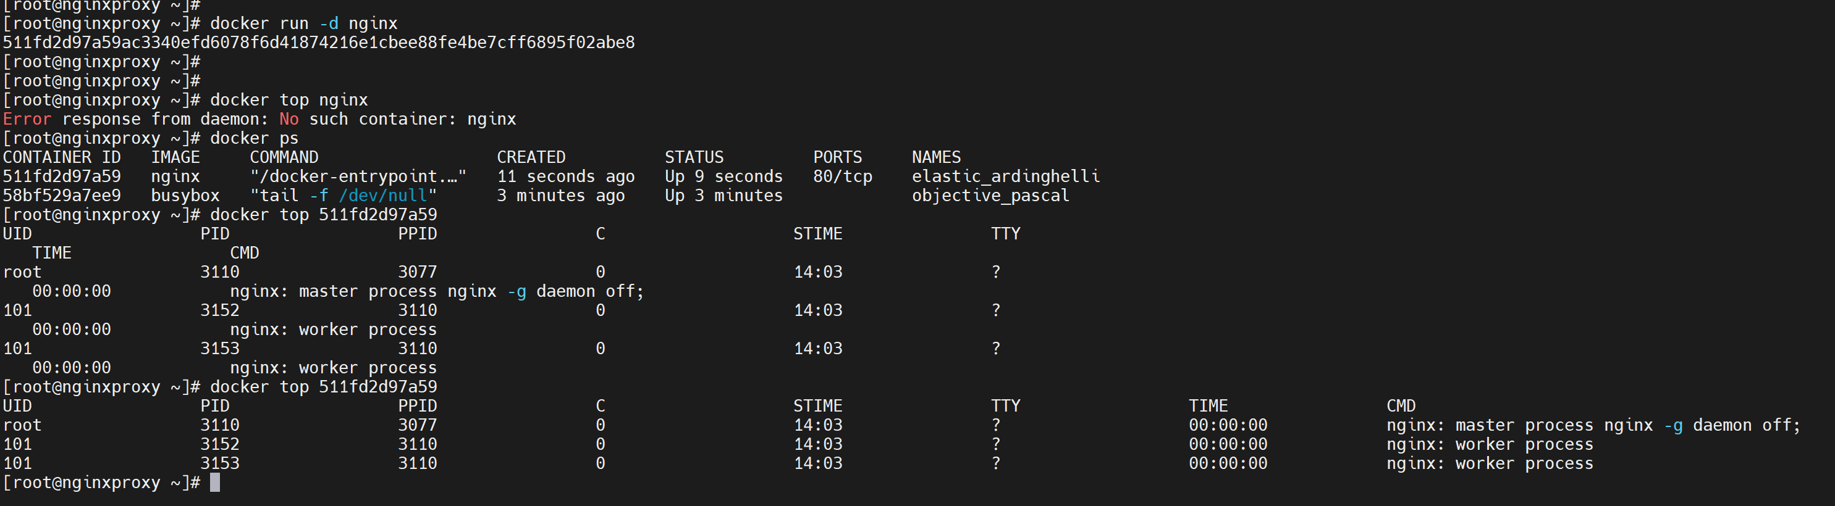This screenshot has width=1835, height=506.
Task: Click the CONTAINER ID column header
Action: pyautogui.click(x=62, y=157)
